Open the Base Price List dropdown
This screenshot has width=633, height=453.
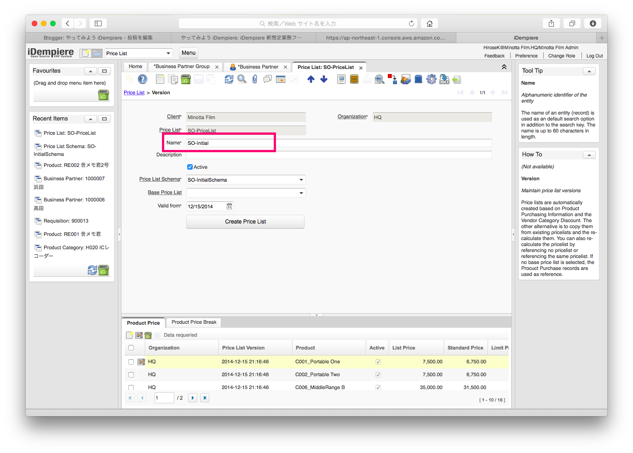click(x=301, y=193)
